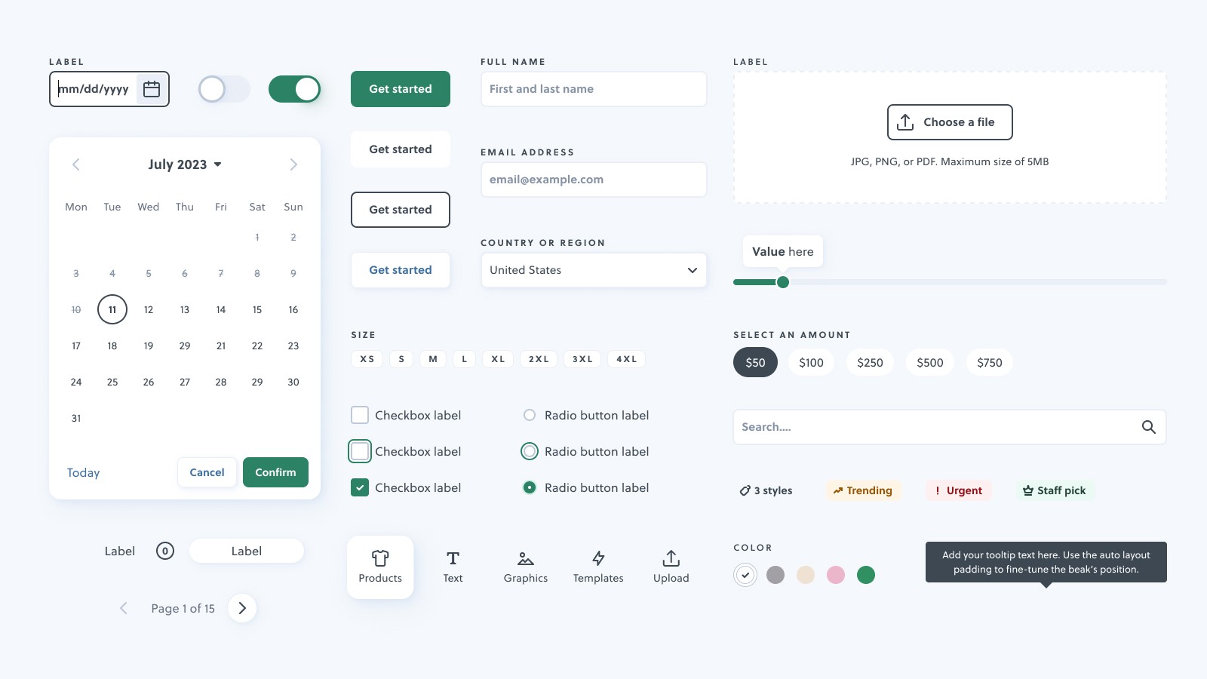Select the $750 amount
Viewport: 1207px width, 679px height.
(x=990, y=363)
